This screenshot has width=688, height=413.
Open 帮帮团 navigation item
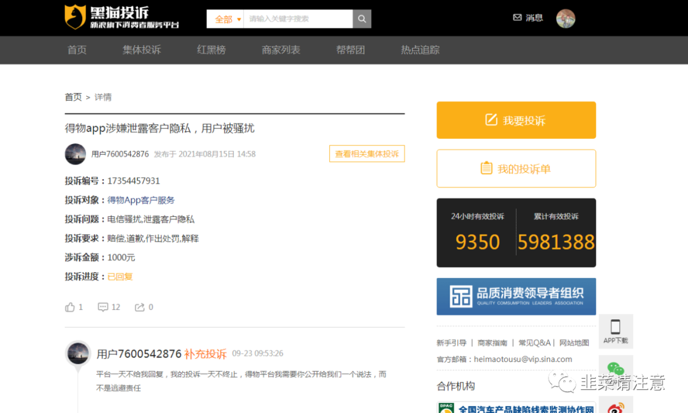tap(350, 50)
